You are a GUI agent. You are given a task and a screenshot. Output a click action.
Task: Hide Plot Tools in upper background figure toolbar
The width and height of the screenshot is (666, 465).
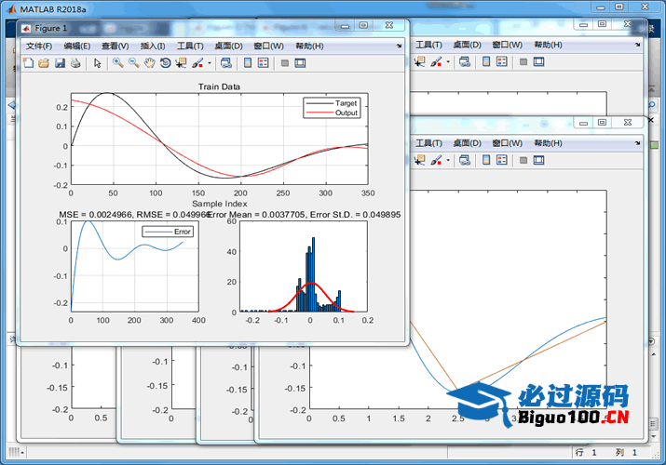point(523,62)
